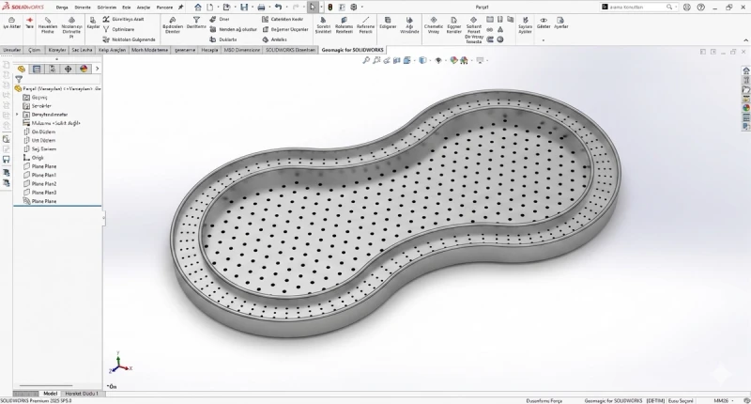
Task: Click the feature tree filter funnel icon
Action: [19, 80]
